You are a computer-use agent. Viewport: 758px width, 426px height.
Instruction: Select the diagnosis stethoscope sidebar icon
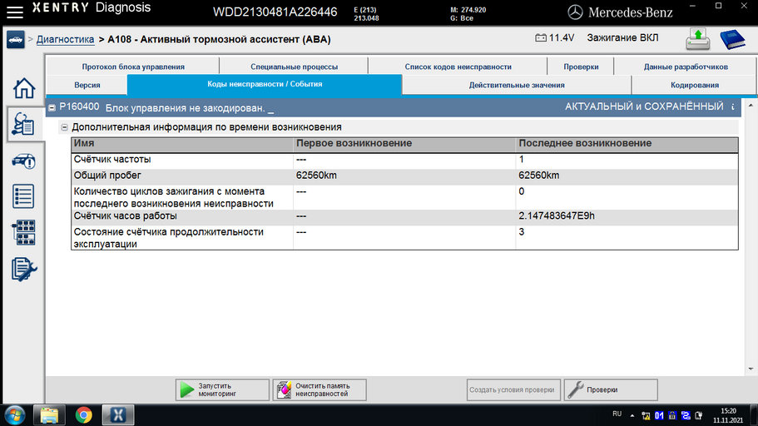click(x=23, y=124)
